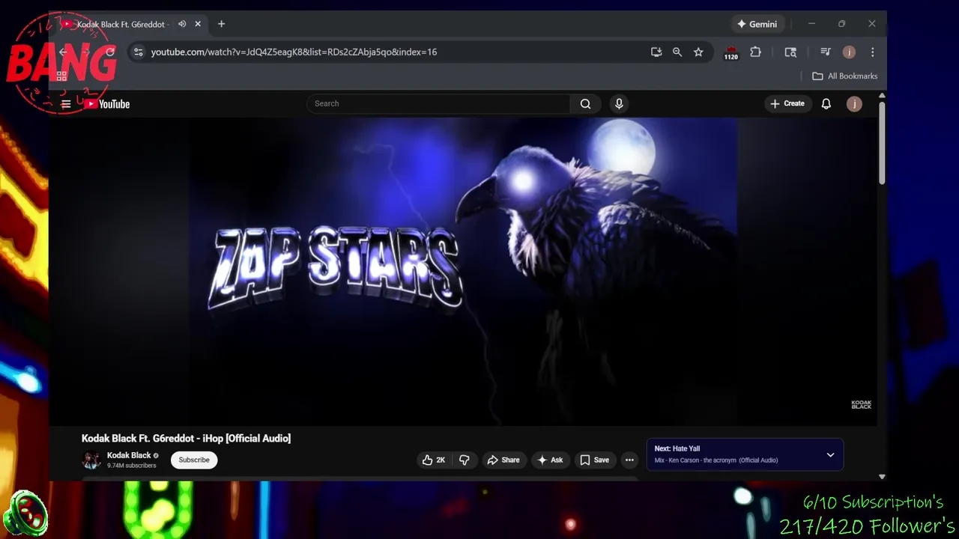
Task: Open the All Bookmarks folder
Action: (x=844, y=76)
